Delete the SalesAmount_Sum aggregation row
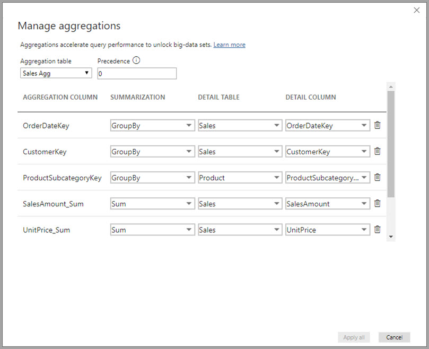The width and height of the screenshot is (429, 349). pyautogui.click(x=377, y=203)
